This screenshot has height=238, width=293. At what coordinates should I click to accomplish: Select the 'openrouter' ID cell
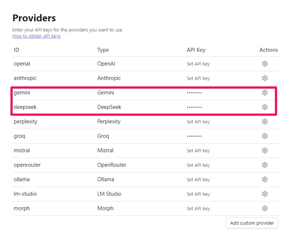pos(27,165)
